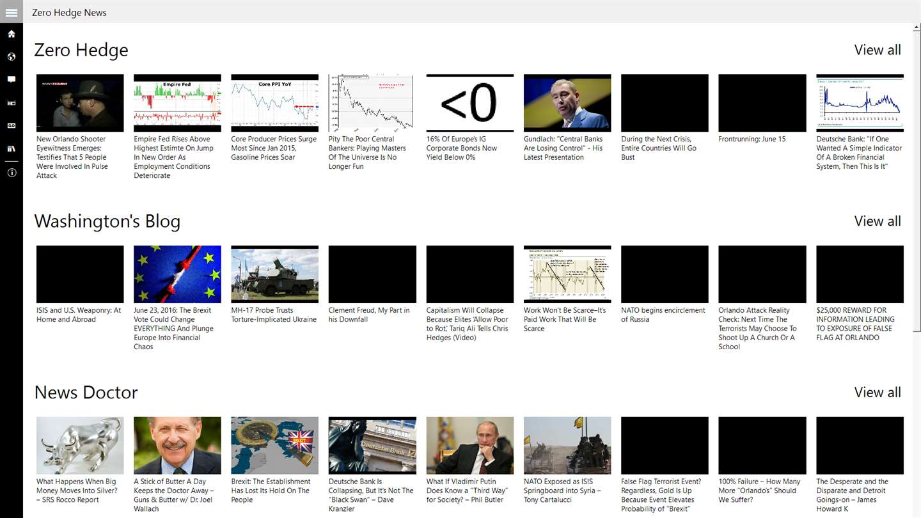921x518 pixels.
Task: Read 'The Desperate and the Disparate Goings-on' headline
Action: coord(853,496)
